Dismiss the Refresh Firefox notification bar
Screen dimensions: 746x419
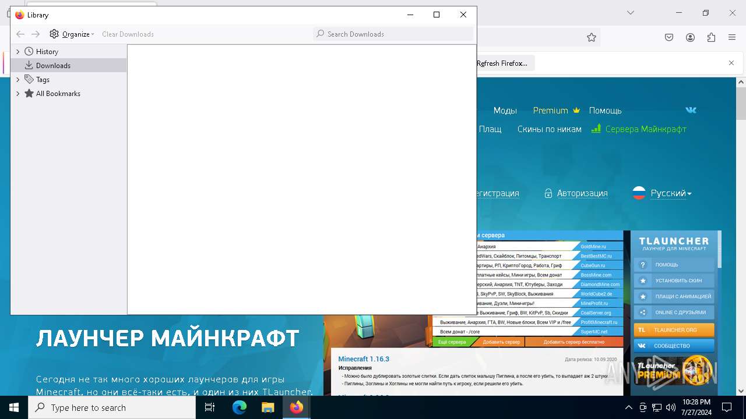(731, 63)
